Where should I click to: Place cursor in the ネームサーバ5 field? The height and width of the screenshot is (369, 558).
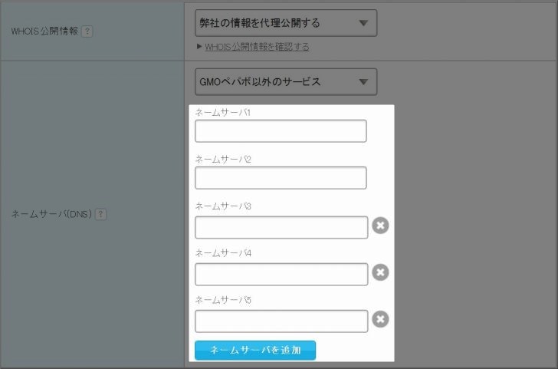[281, 321]
